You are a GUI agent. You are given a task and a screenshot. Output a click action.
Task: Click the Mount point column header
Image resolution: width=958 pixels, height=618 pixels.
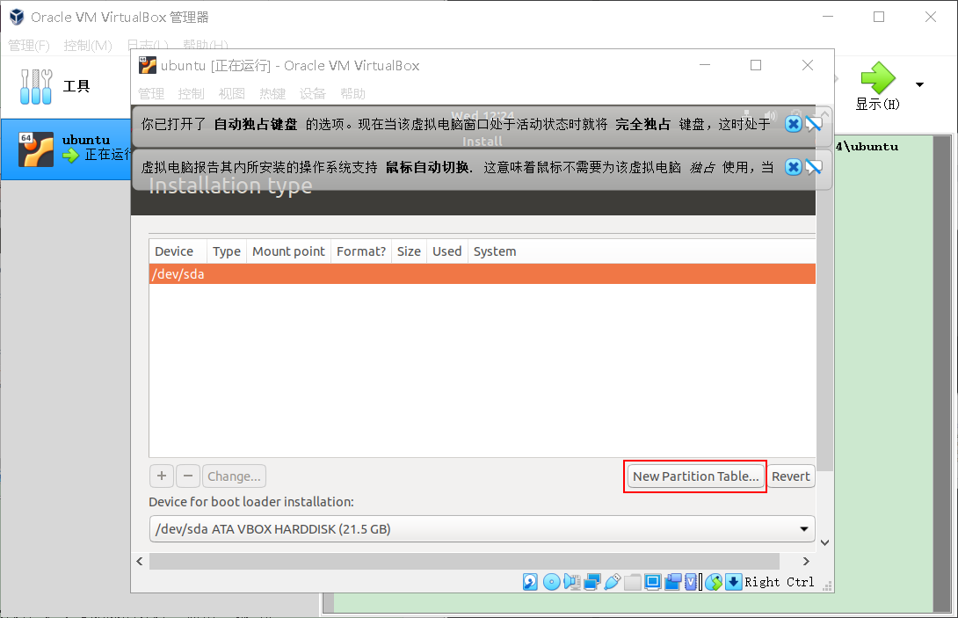[x=288, y=251]
